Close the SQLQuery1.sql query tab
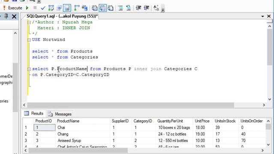Viewport: 274px width, 154px height. (269, 16)
